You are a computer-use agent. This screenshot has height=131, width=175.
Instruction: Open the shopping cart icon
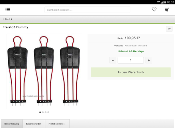point(167,10)
